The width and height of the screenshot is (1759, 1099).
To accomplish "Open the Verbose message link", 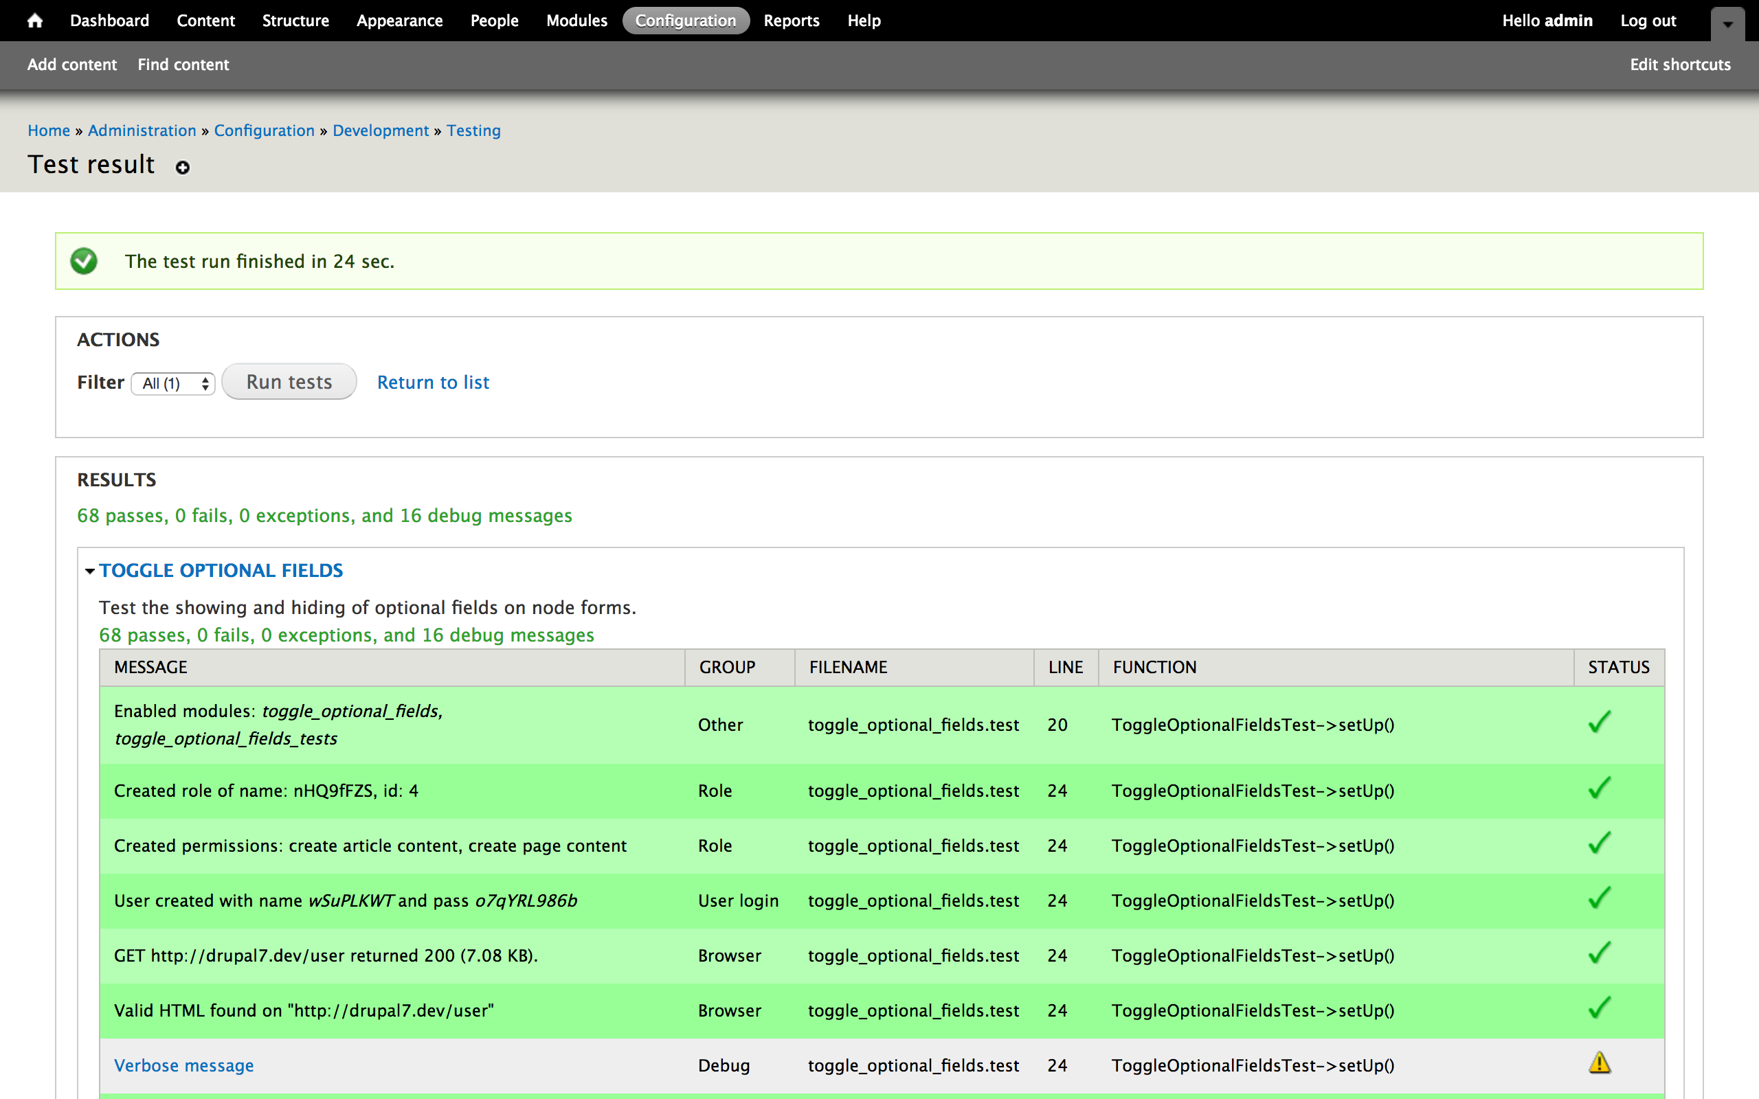I will (x=184, y=1065).
